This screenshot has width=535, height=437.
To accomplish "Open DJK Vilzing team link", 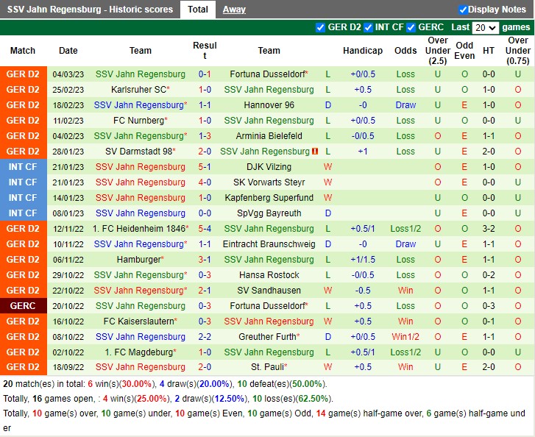I will [269, 167].
